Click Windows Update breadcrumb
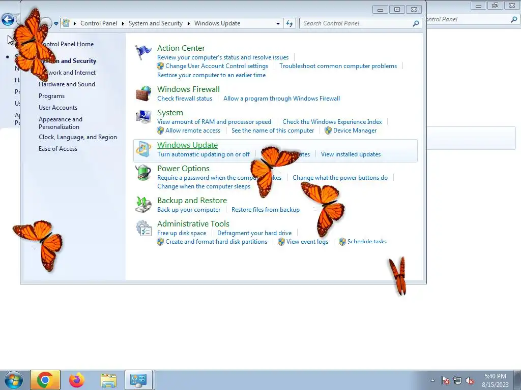 (217, 23)
